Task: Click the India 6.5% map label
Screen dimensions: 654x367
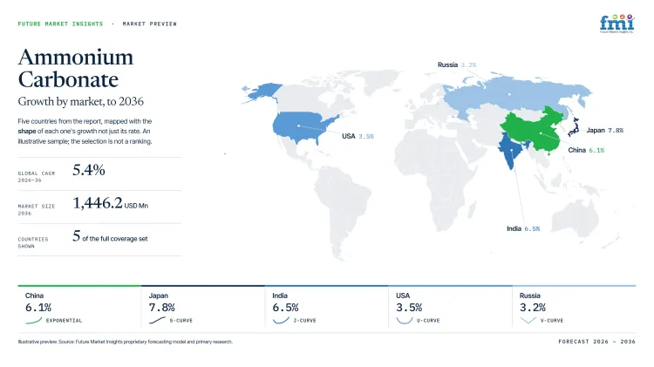Action: pos(523,228)
